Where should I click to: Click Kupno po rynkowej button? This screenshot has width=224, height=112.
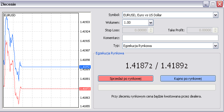[x=188, y=78]
